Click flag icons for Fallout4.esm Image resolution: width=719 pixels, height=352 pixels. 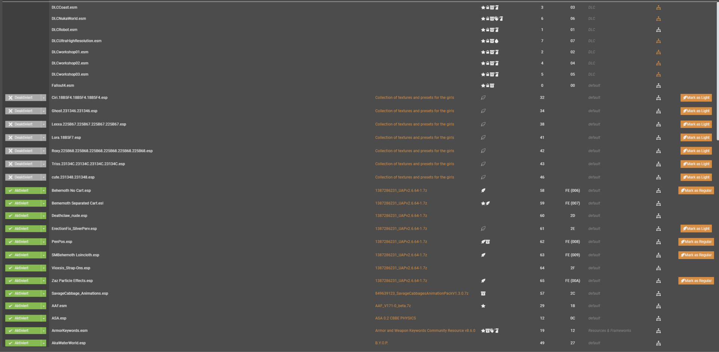488,86
